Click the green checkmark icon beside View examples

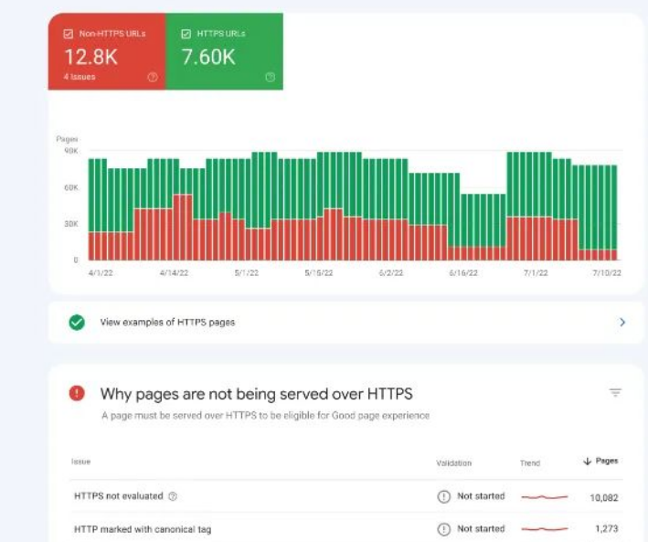(77, 323)
